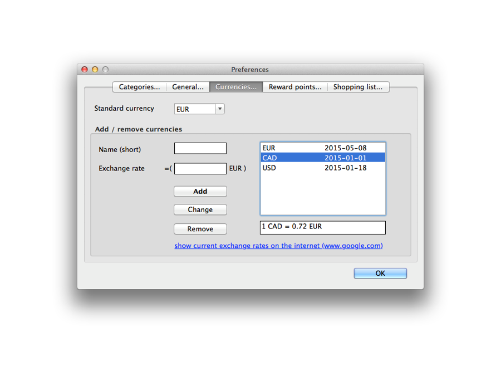Viewport: 501px width, 376px height.
Task: Switch to the Categories tab
Action: tap(139, 87)
